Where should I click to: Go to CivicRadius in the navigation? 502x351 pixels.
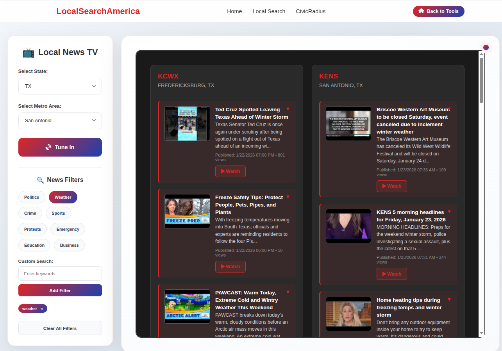coord(311,11)
